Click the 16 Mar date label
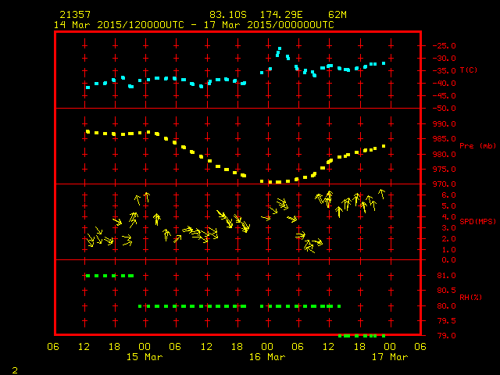 point(267,357)
